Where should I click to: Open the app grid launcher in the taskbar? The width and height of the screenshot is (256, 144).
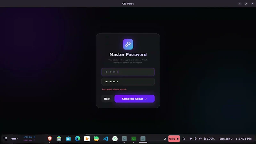click(5, 139)
